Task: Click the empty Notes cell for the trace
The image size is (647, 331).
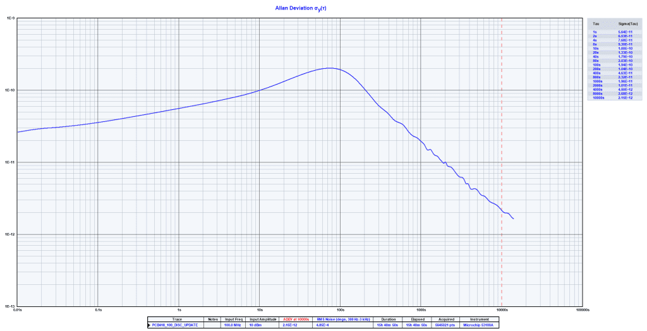Action: [212, 325]
